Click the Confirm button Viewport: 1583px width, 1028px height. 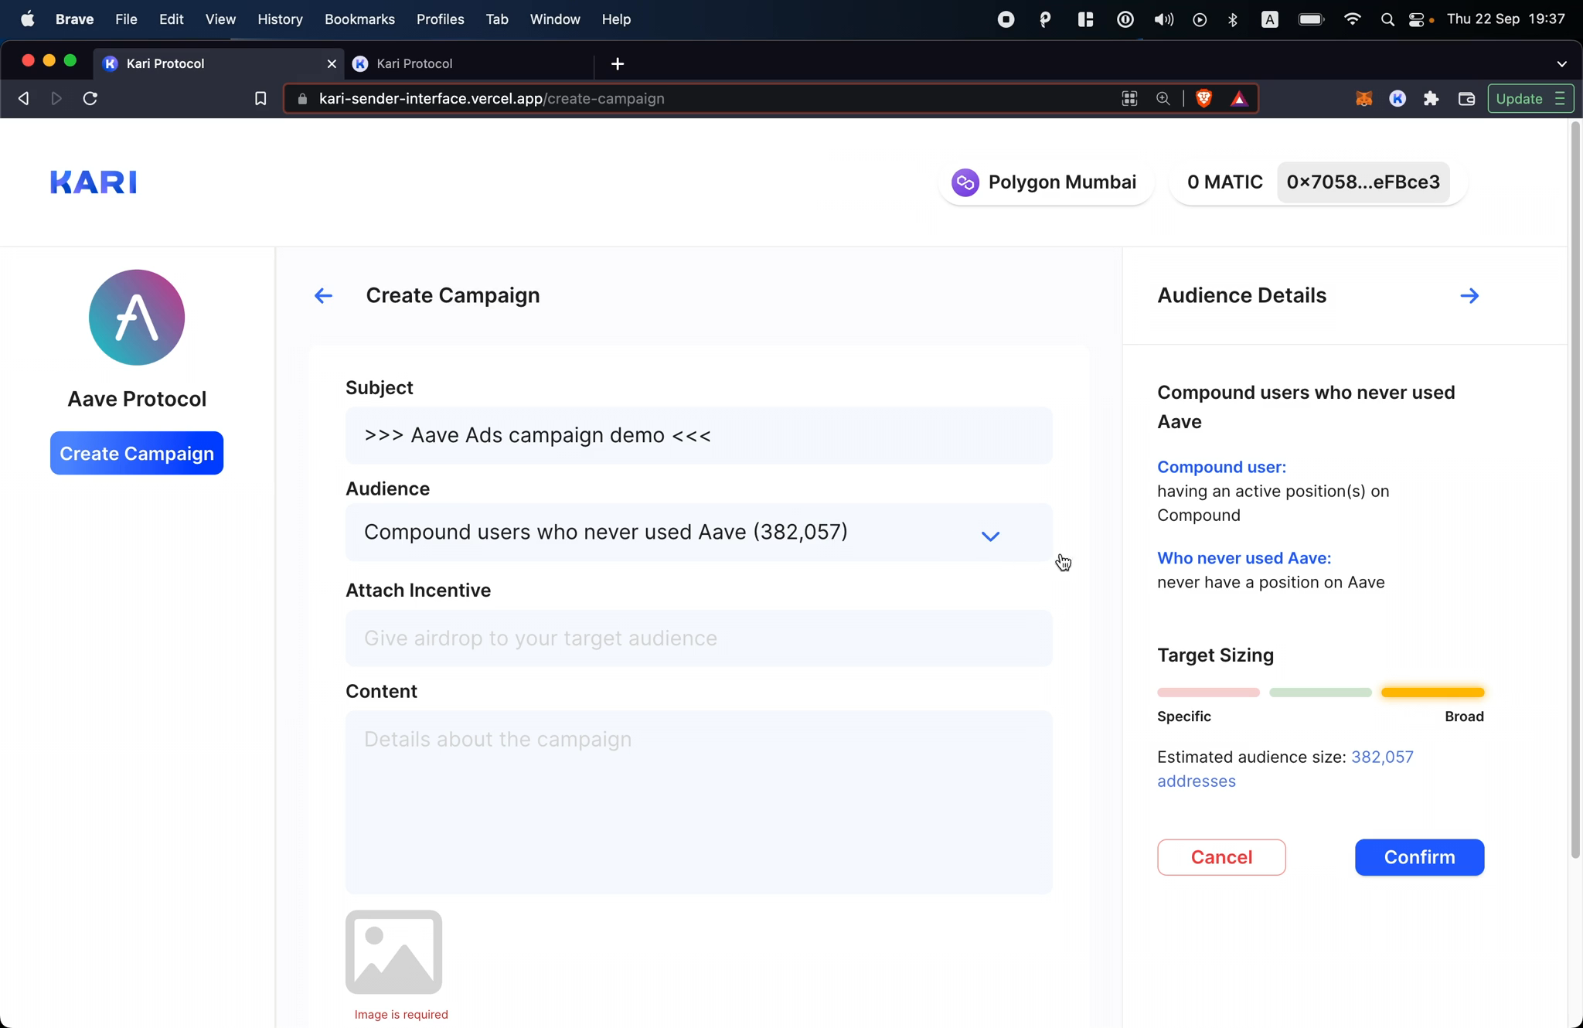[x=1419, y=857]
